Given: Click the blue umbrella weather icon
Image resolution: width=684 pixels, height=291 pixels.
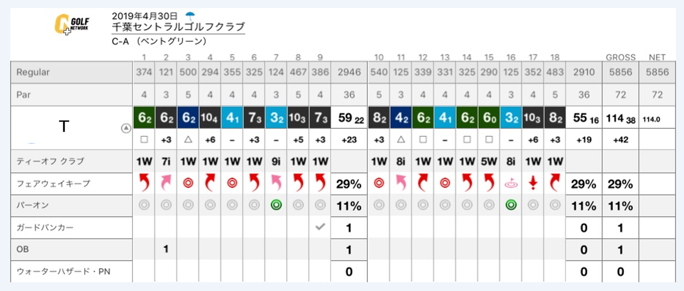Looking at the screenshot, I should (x=190, y=16).
